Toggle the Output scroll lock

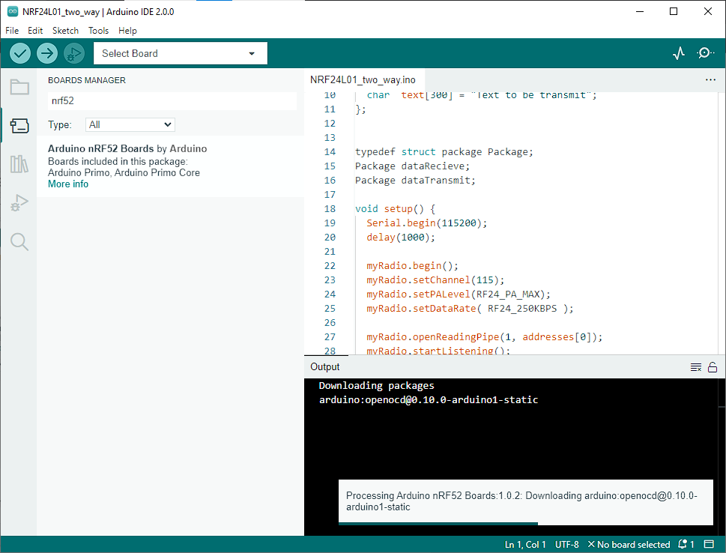click(713, 367)
